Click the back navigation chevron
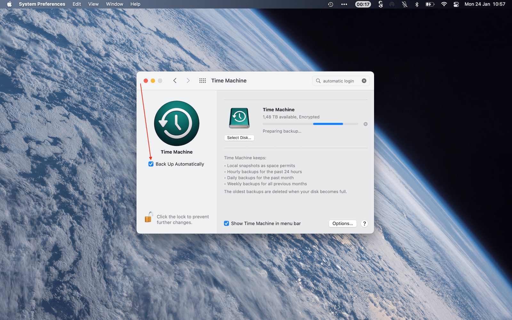This screenshot has width=512, height=320. [x=175, y=81]
